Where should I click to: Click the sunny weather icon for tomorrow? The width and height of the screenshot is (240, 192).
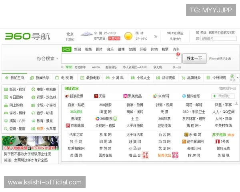click(x=128, y=36)
